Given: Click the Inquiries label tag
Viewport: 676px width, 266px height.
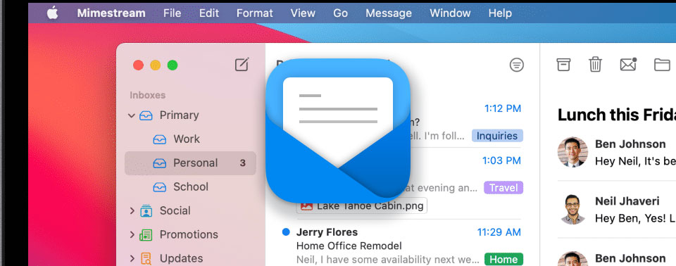Looking at the screenshot, I should 497,137.
